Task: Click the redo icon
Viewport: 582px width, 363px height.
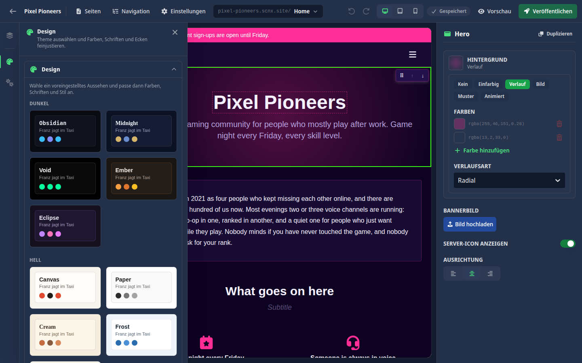Action: pos(366,11)
